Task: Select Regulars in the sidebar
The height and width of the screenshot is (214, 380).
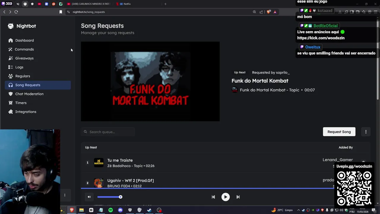Action: 38,76
